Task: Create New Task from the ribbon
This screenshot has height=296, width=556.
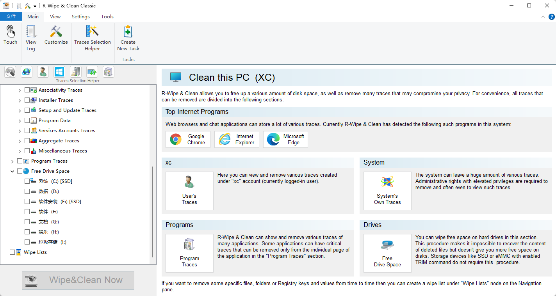Action: (x=128, y=38)
